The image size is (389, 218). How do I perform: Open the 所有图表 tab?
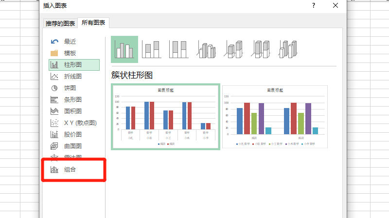point(95,23)
